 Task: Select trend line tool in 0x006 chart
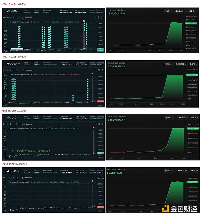(x=5, y=133)
